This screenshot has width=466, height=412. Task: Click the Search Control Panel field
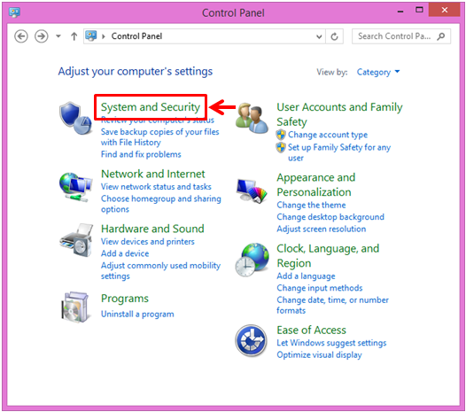[x=401, y=36]
